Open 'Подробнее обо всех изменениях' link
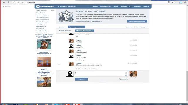The height and width of the screenshot is (105, 188). 89,21
